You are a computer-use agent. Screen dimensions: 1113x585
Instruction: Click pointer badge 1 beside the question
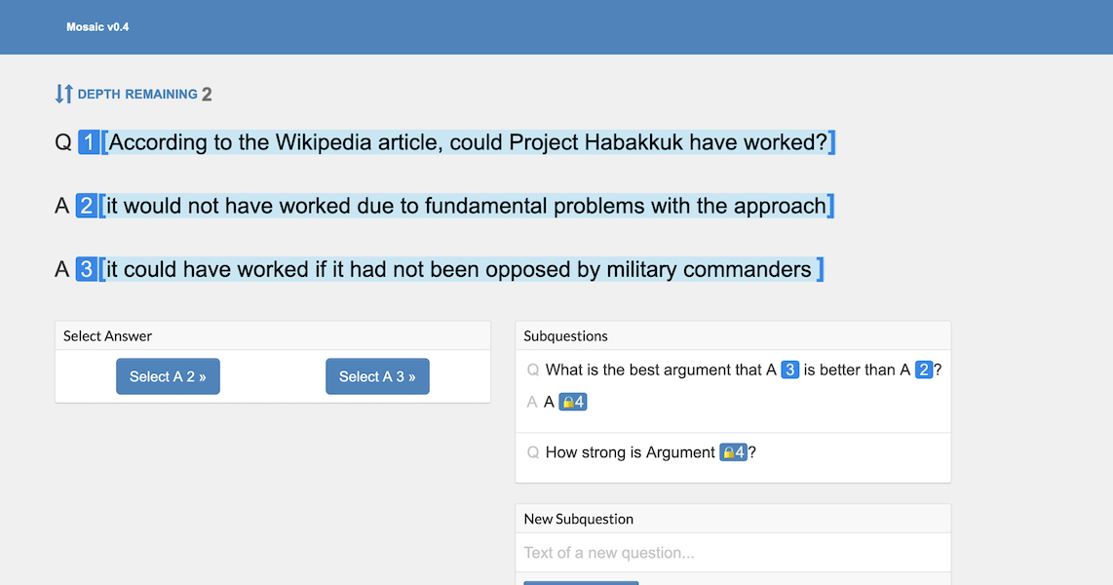pos(89,142)
